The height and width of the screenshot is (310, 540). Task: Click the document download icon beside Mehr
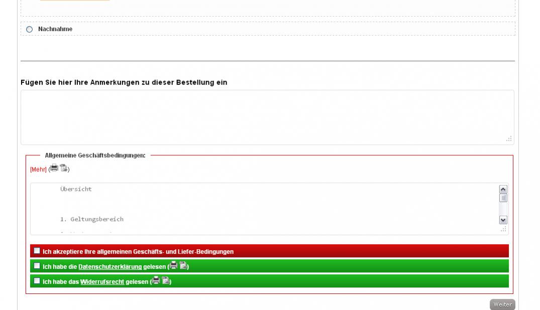coord(64,168)
